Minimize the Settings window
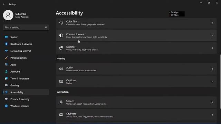The width and height of the screenshot is (221, 124). (201, 3)
